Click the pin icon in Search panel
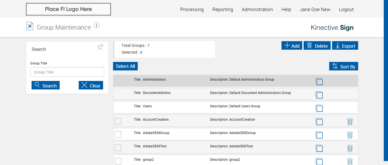The height and width of the screenshot is (165, 388). tap(100, 47)
